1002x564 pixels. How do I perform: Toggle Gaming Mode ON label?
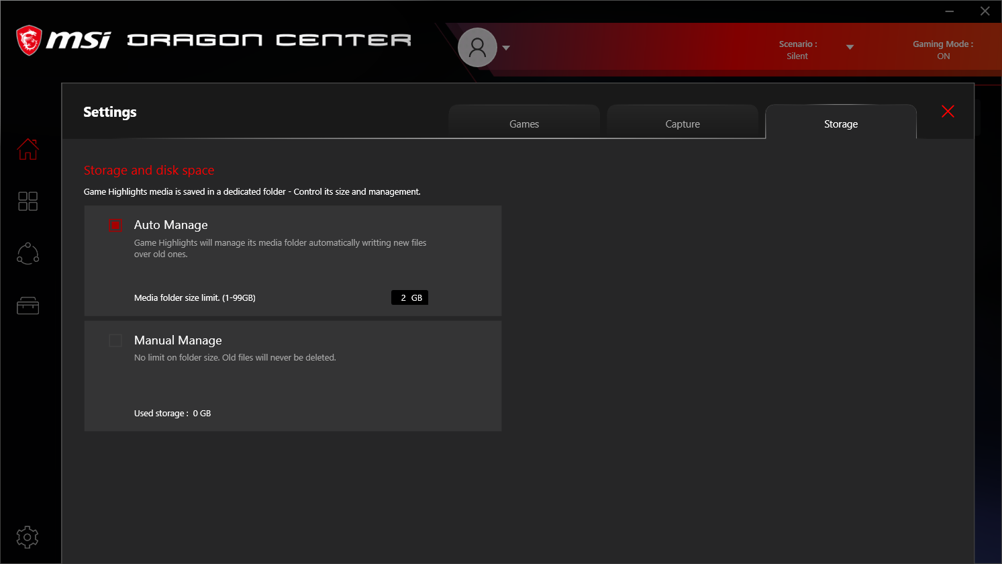943,50
